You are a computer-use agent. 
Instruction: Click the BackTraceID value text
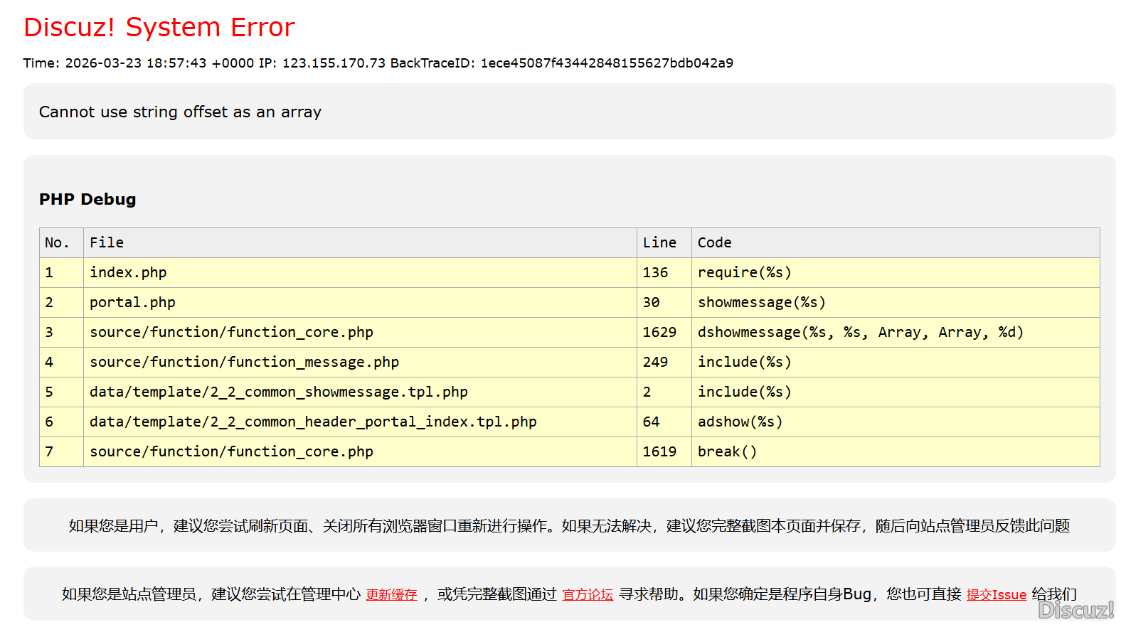coord(607,63)
